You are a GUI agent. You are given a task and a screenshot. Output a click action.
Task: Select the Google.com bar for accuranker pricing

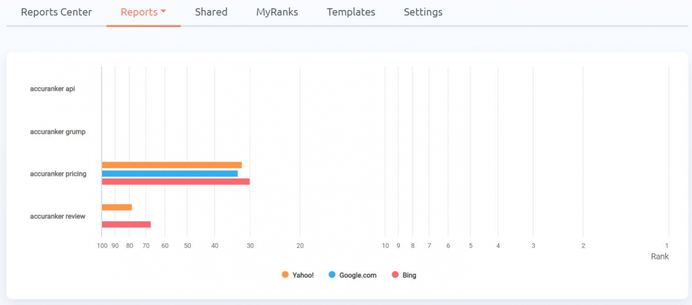(x=170, y=174)
